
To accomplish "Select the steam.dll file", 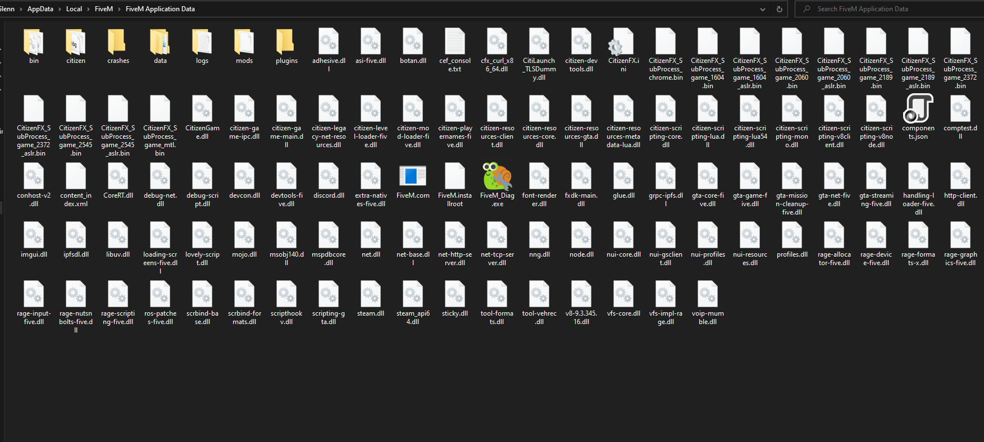I will (x=371, y=296).
